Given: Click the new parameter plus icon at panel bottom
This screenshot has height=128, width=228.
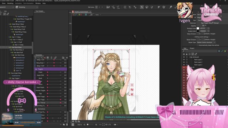Looking at the screenshot, I should tap(61, 124).
